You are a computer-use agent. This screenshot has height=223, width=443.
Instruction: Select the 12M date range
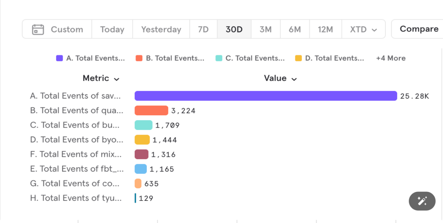[x=325, y=29]
